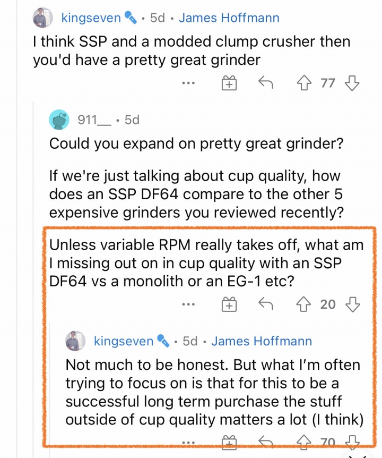Open the 911__ user profile
Viewport: 382px width, 458px height.
pyautogui.click(x=94, y=120)
